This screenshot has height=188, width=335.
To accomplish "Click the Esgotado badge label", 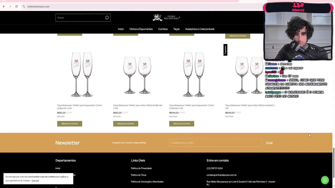I will (x=225, y=50).
